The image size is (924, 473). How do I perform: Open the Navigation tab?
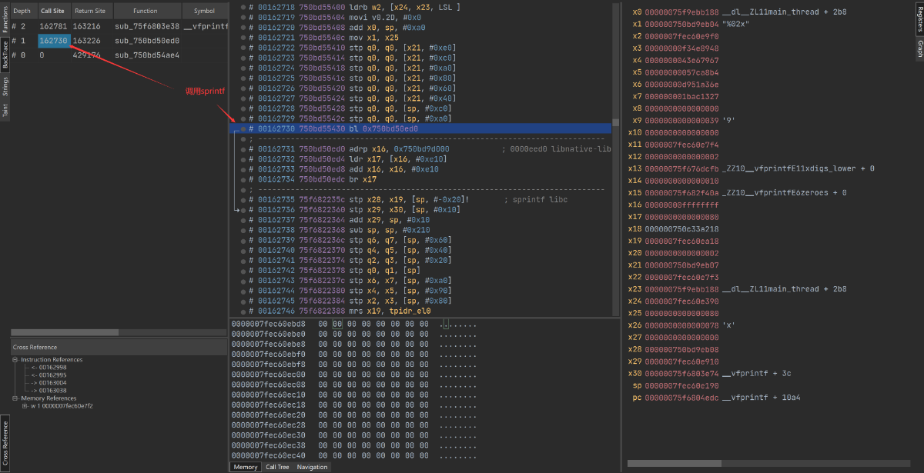tap(312, 467)
